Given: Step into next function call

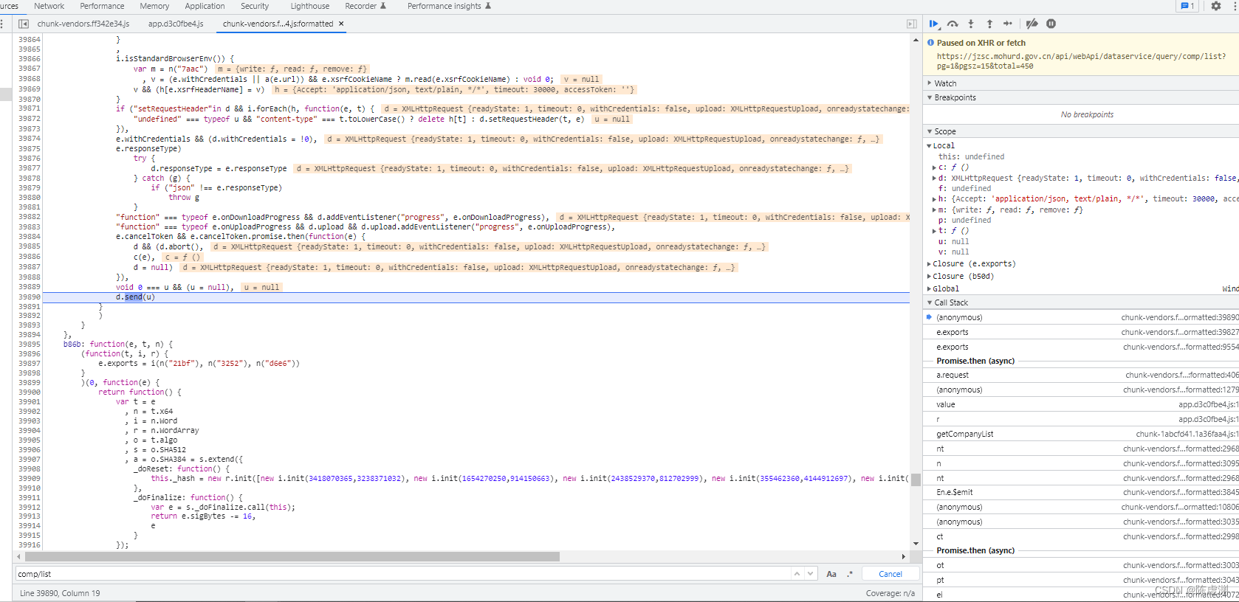Looking at the screenshot, I should click(971, 24).
